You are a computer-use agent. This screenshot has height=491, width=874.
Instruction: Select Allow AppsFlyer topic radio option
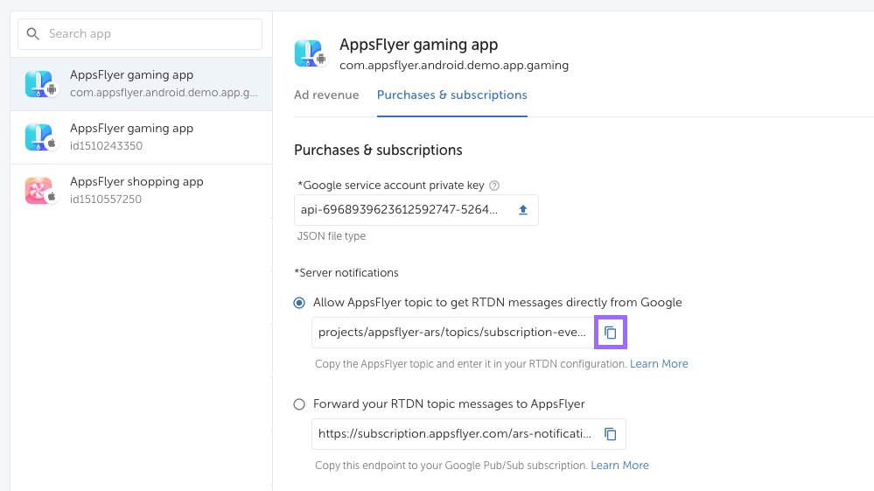pos(300,303)
